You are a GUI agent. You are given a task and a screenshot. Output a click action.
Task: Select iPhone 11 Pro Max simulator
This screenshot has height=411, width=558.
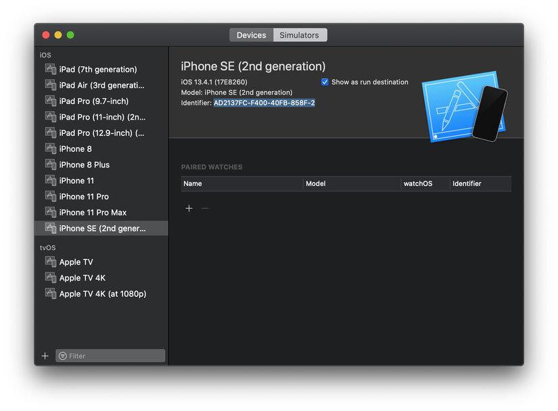(x=93, y=212)
